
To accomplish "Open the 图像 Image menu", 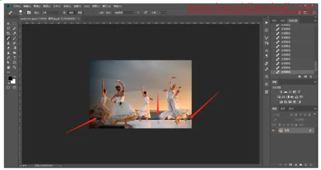I will point(37,6).
